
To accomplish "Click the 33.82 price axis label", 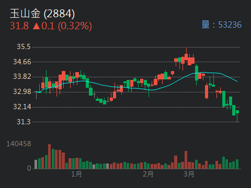I will (22, 76).
